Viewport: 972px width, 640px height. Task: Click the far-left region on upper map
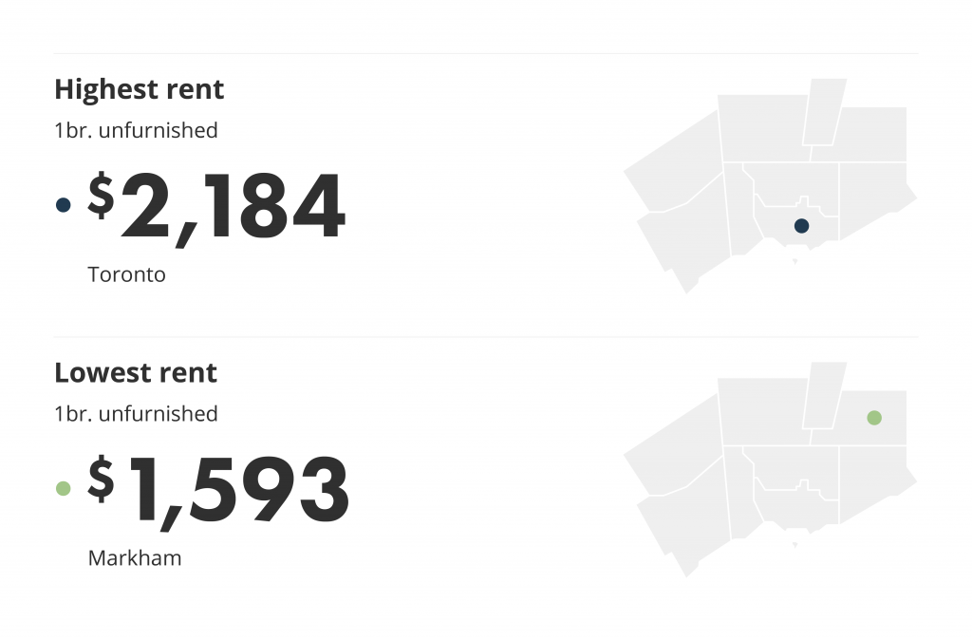pyautogui.click(x=674, y=164)
